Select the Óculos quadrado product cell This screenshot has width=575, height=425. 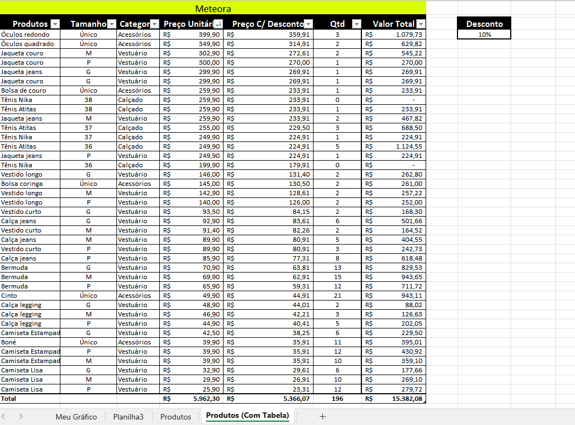pyautogui.click(x=30, y=44)
